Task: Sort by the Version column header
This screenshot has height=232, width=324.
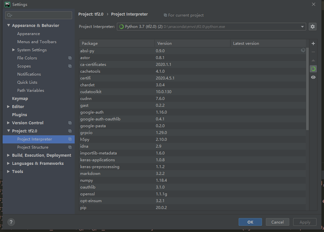Action: (x=193, y=43)
